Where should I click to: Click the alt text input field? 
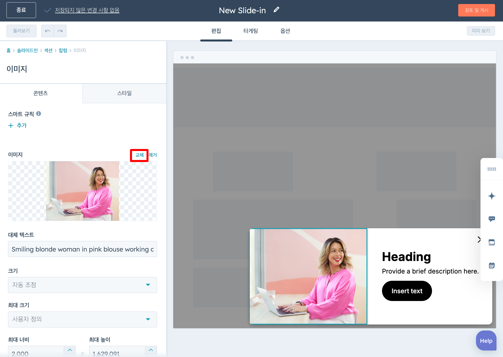click(82, 249)
